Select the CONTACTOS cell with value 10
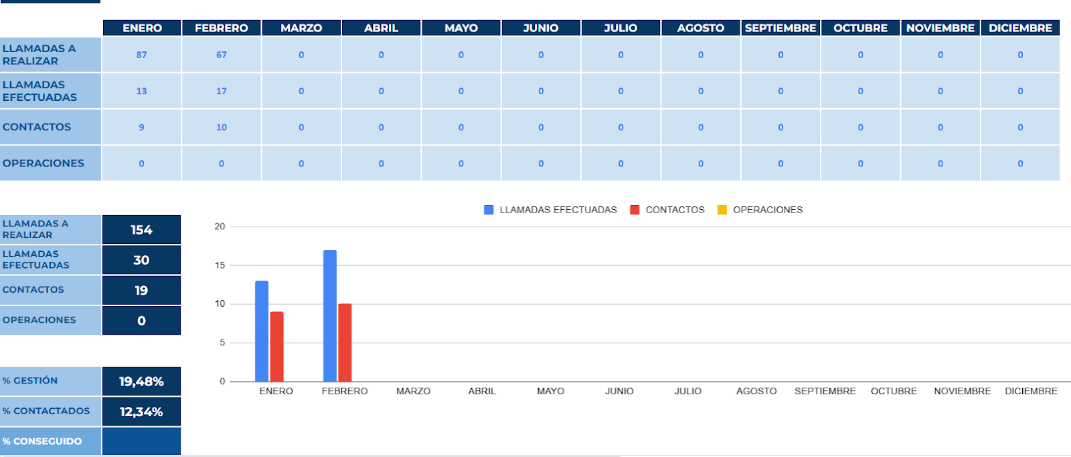 coord(222,127)
